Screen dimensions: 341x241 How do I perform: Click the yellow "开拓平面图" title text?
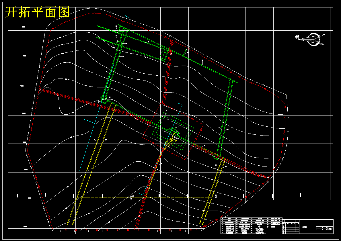(x=37, y=12)
